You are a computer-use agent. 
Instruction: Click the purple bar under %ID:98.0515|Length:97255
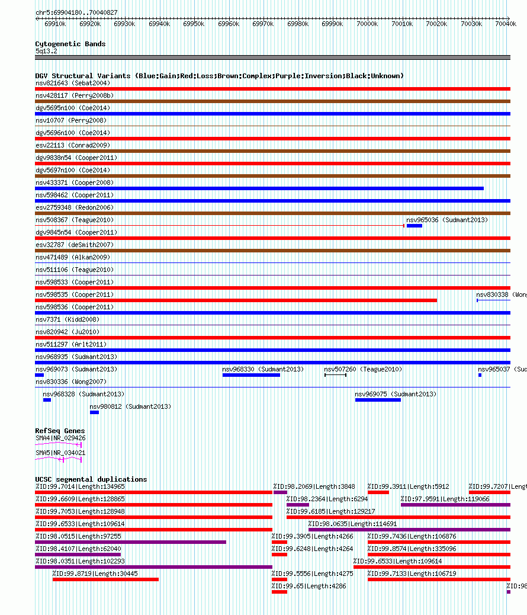tap(131, 542)
